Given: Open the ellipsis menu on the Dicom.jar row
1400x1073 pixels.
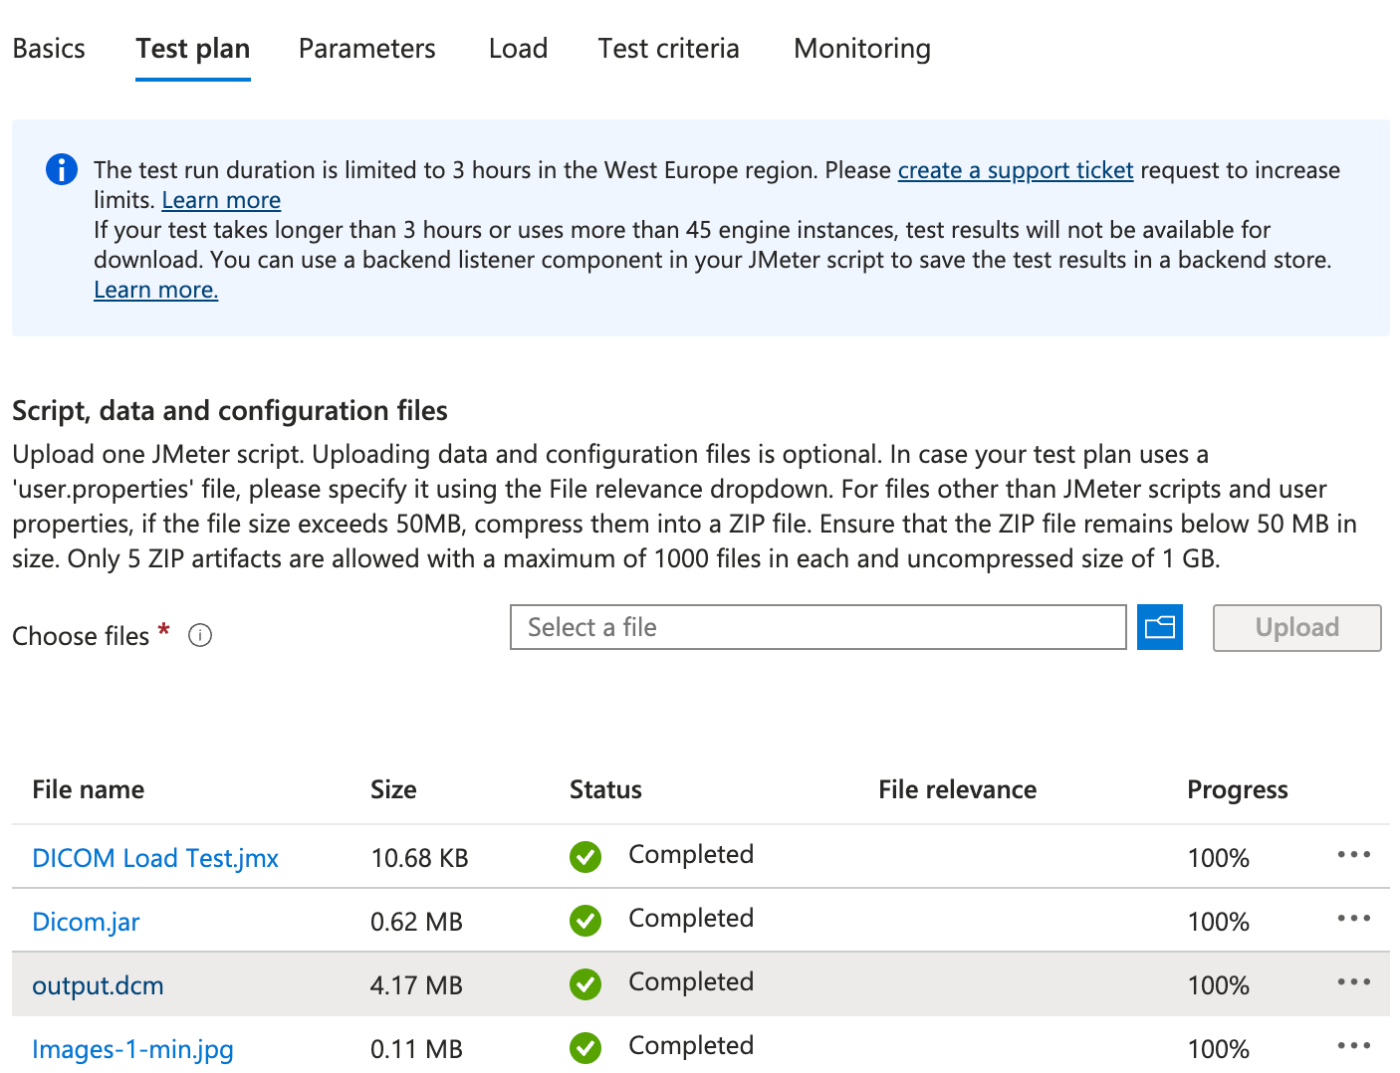Looking at the screenshot, I should 1354,918.
